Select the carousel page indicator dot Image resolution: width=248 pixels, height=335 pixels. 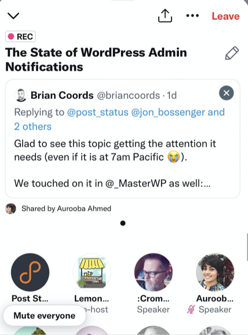tap(123, 223)
